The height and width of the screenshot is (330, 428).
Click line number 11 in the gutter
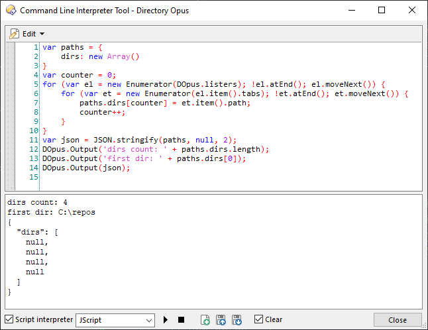(33, 140)
